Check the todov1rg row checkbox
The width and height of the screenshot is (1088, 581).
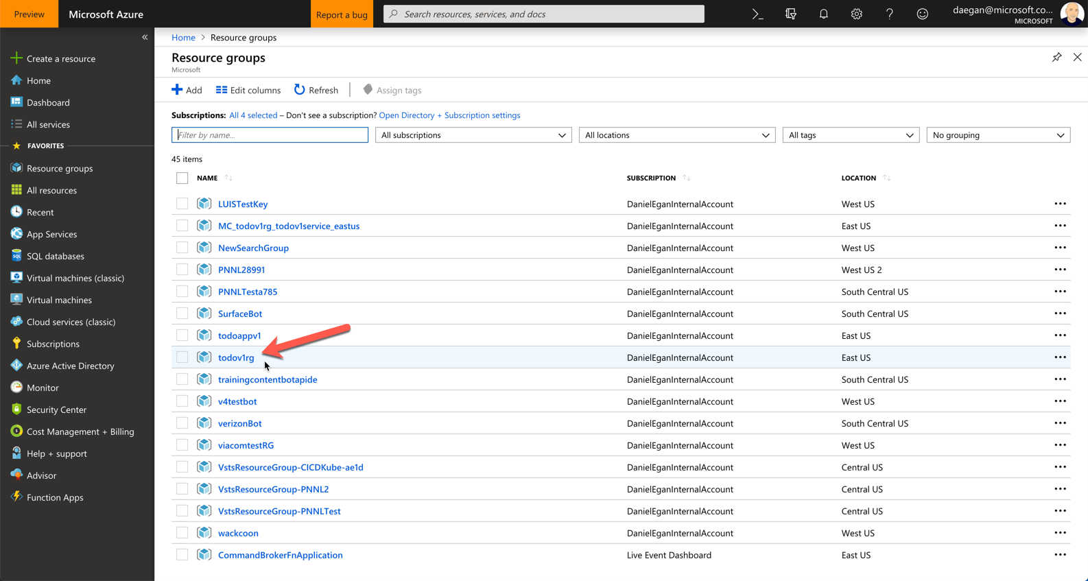pyautogui.click(x=182, y=357)
